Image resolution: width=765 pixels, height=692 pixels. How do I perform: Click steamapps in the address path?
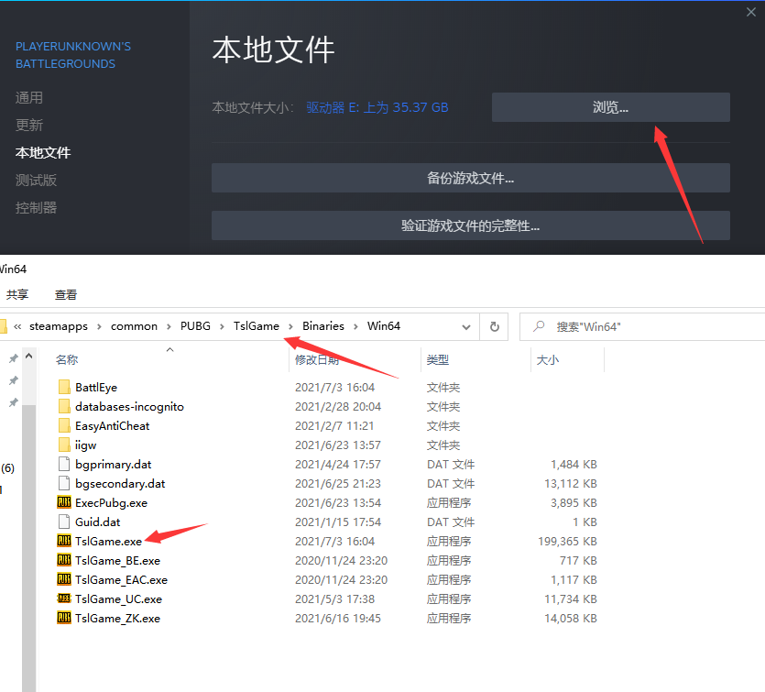59,326
